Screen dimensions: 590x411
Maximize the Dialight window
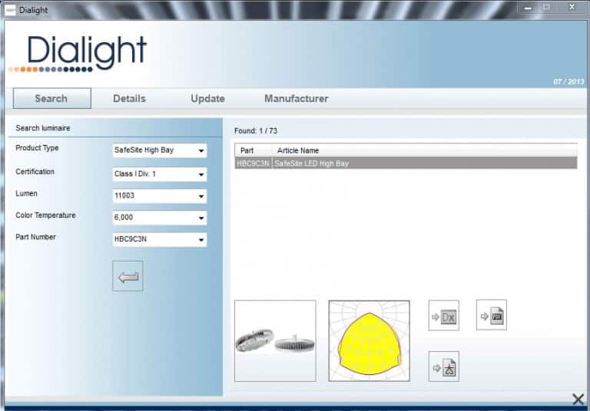(547, 7)
